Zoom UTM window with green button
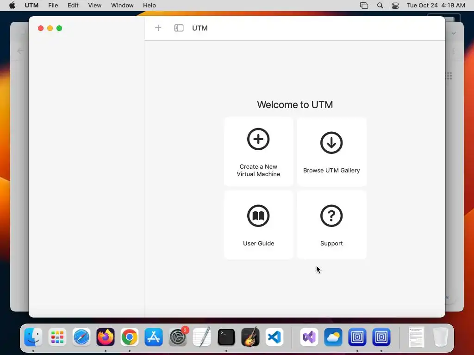Viewport: 474px width, 355px height. pyautogui.click(x=59, y=28)
